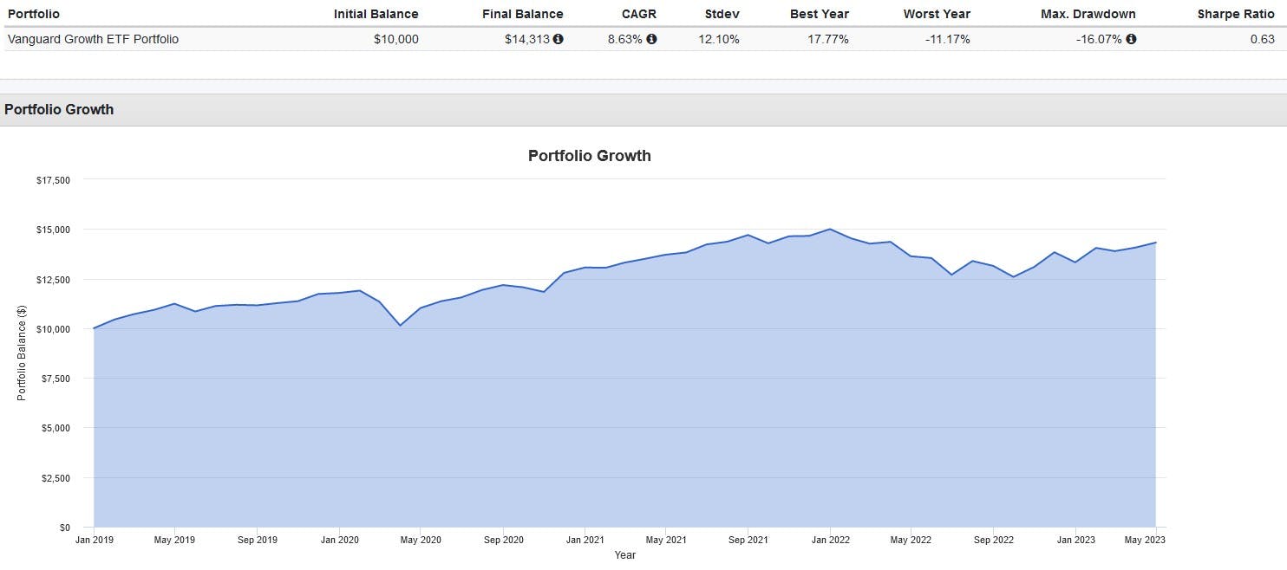Click the Jan 2019 x-axis label

tap(94, 540)
